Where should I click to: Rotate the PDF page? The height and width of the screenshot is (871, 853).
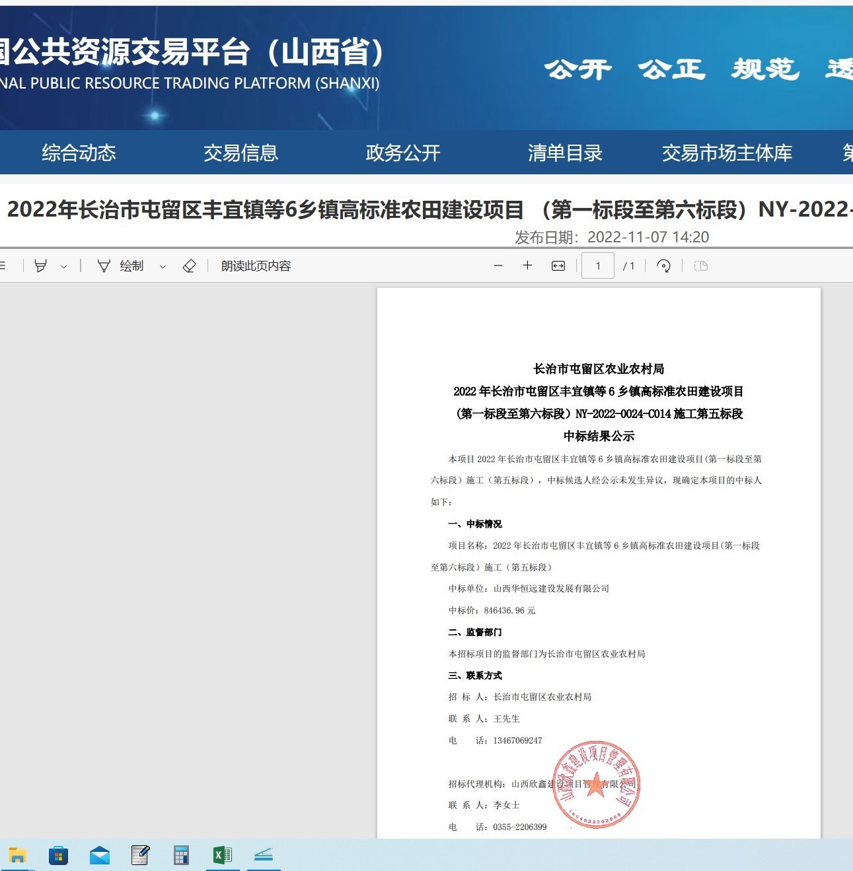663,266
